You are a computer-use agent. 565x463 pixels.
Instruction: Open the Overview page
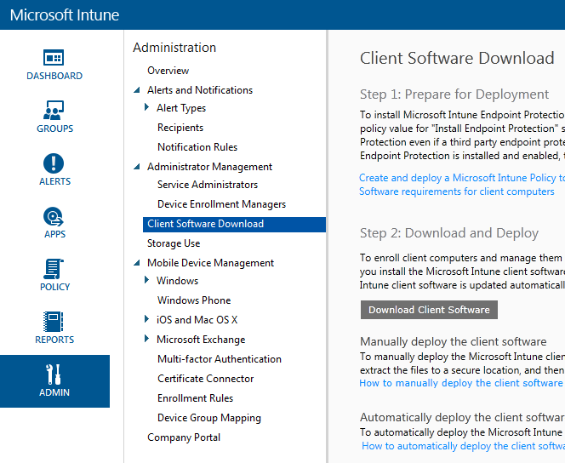pyautogui.click(x=168, y=71)
